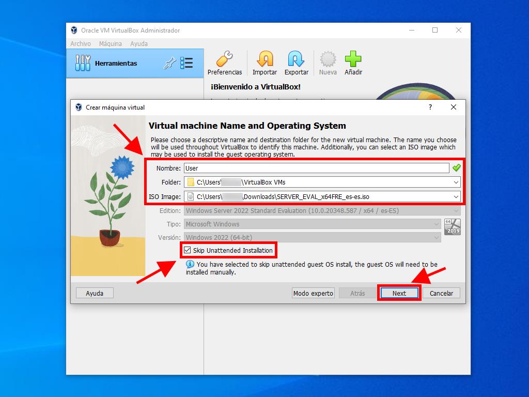Click the dialog help question mark

point(430,107)
